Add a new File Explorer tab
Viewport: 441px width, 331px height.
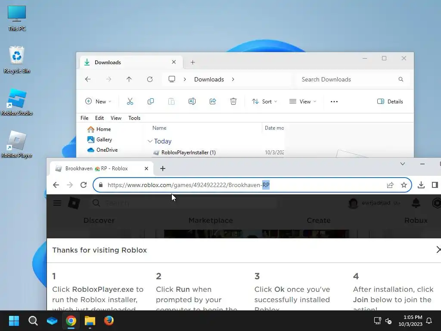coord(193,62)
